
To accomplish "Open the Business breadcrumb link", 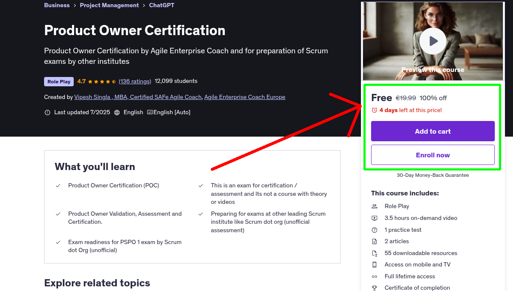I will (57, 5).
